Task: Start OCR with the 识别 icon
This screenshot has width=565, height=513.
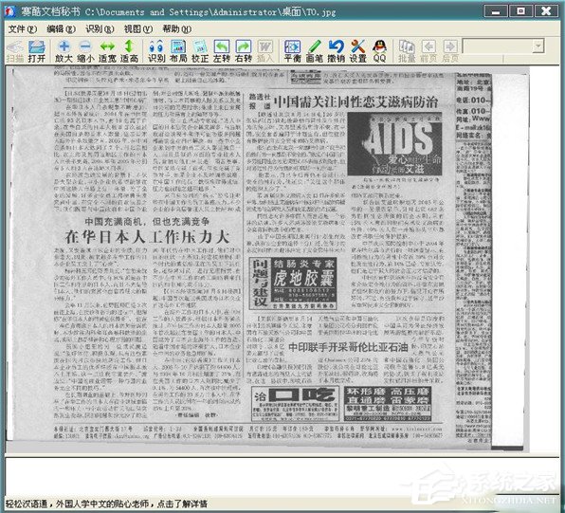Action: pos(156,51)
